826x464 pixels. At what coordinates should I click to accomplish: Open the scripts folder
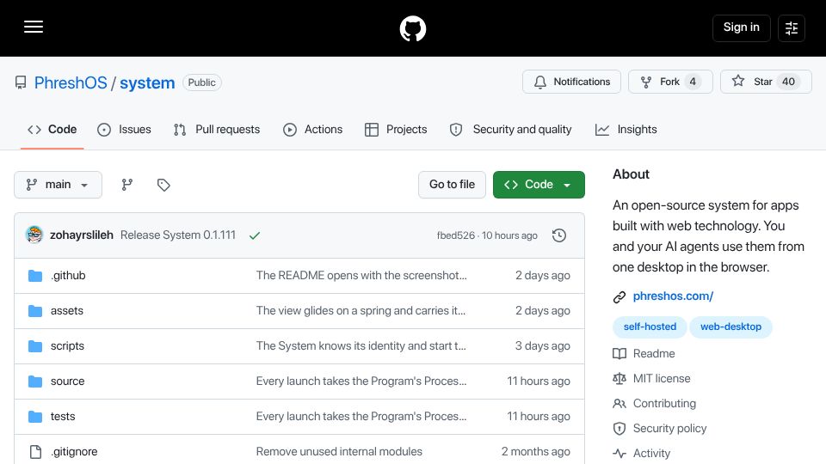[67, 346]
